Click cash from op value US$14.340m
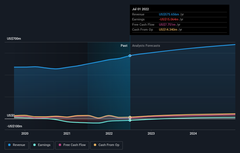The image size is (240, 153). coord(168,30)
